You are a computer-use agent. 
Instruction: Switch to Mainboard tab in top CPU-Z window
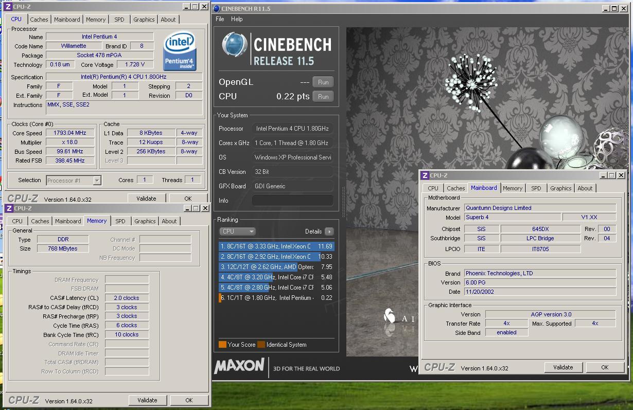[x=67, y=20]
